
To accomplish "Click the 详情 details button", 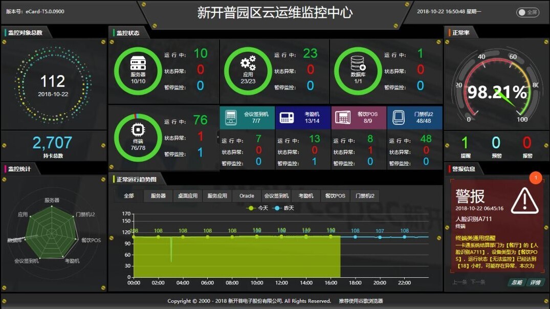I will coord(535,282).
